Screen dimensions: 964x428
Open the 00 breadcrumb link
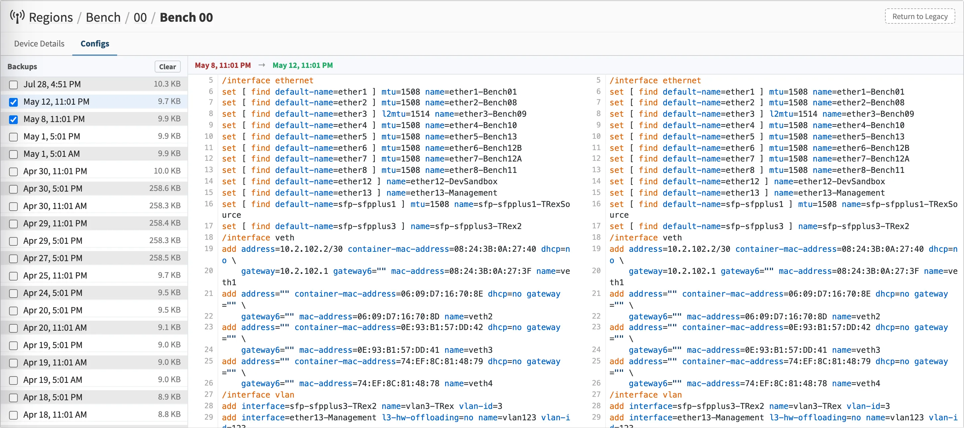coord(140,17)
